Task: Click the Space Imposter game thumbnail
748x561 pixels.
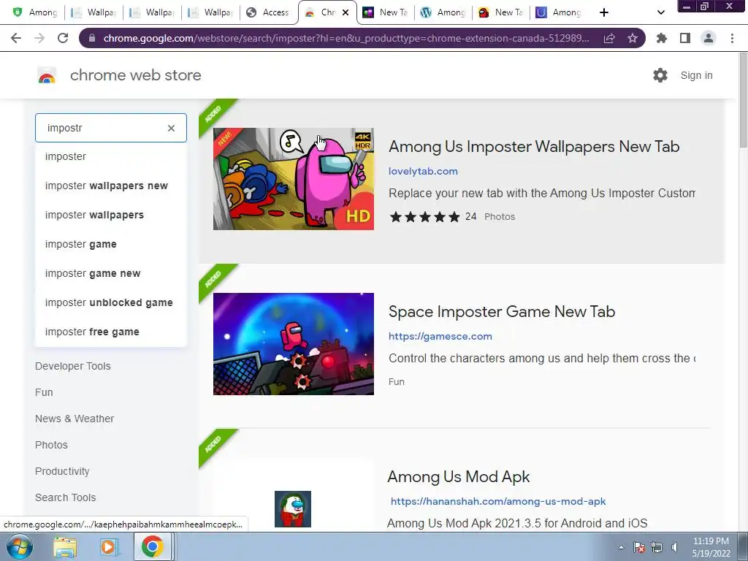Action: click(294, 343)
